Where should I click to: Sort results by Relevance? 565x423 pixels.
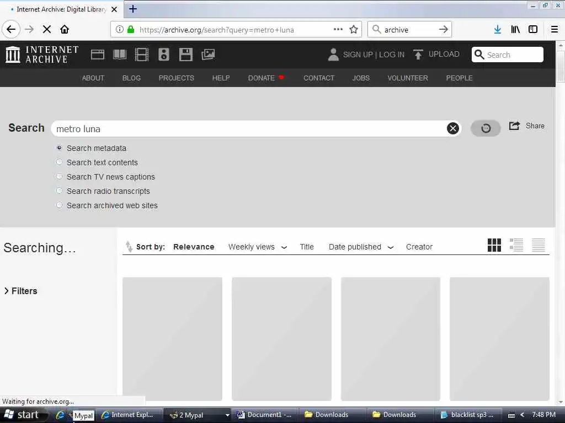194,247
